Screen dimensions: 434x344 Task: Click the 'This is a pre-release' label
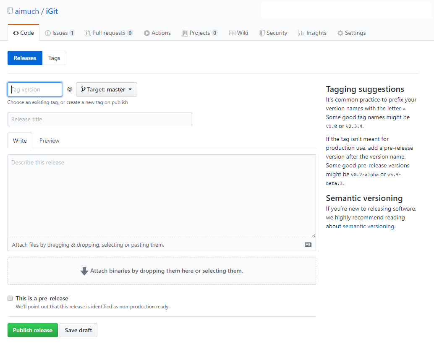[42, 298]
